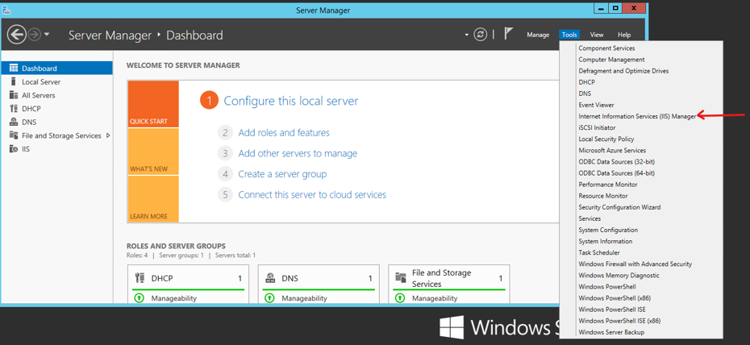
Task: Close the Tools menu
Action: coord(569,35)
